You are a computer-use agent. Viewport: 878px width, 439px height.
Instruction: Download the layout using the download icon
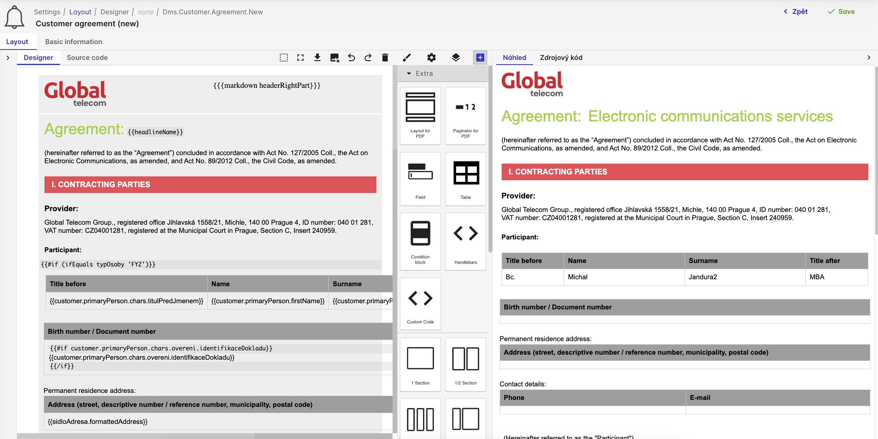[x=318, y=57]
